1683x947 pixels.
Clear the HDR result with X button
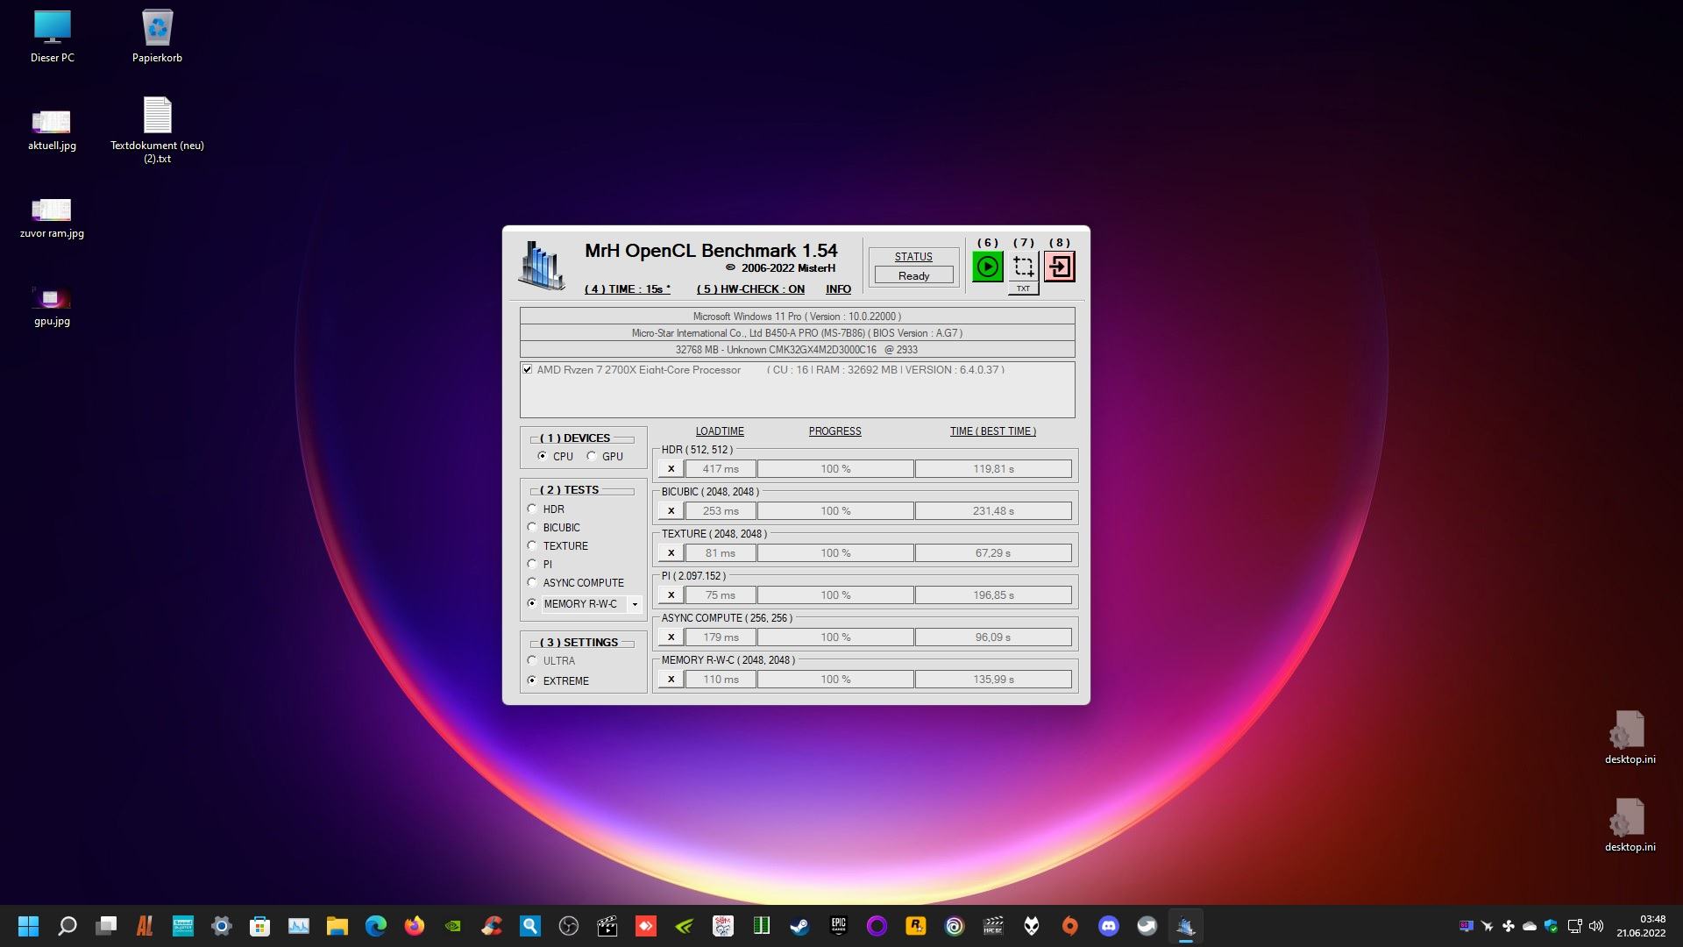tap(671, 469)
